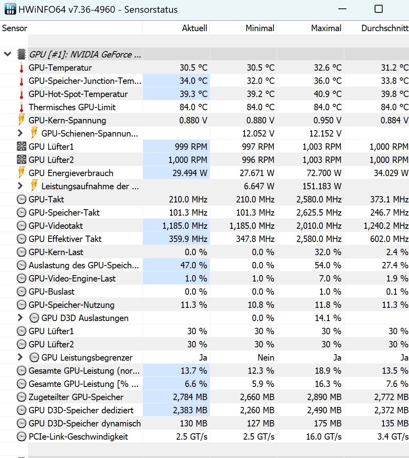This screenshot has width=409, height=458.
Task: Click the clock icon beside GPU-Takt
Action: coord(21,199)
